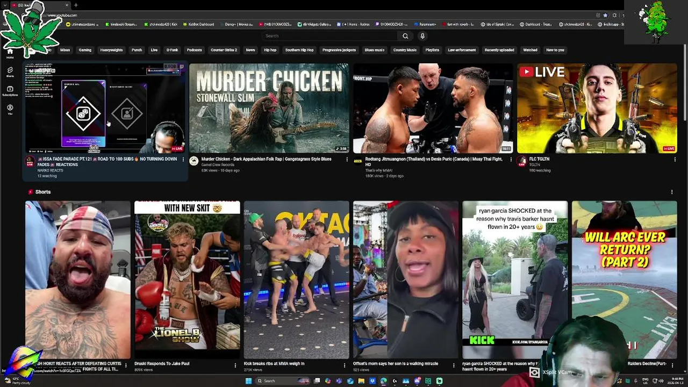Open the Muay Thai face-off thumbnail
Image resolution: width=688 pixels, height=387 pixels.
pyautogui.click(x=433, y=108)
